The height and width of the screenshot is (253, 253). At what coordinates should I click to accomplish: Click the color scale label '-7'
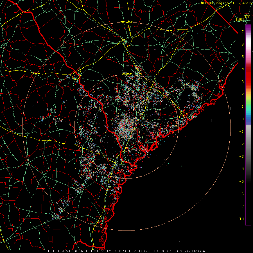(x=241, y=206)
